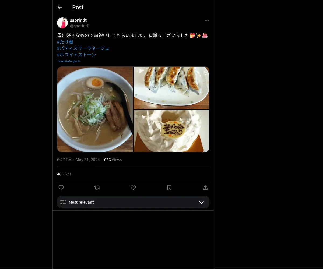The width and height of the screenshot is (323, 269).
Task: Click the back arrow icon
Action: (x=60, y=8)
